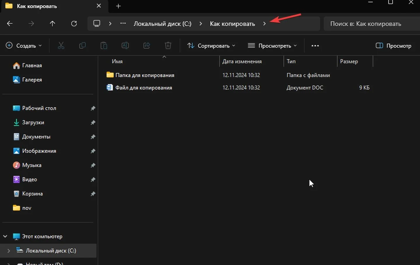Click pin icon next to Изображения
Image resolution: width=420 pixels, height=265 pixels.
(x=93, y=151)
